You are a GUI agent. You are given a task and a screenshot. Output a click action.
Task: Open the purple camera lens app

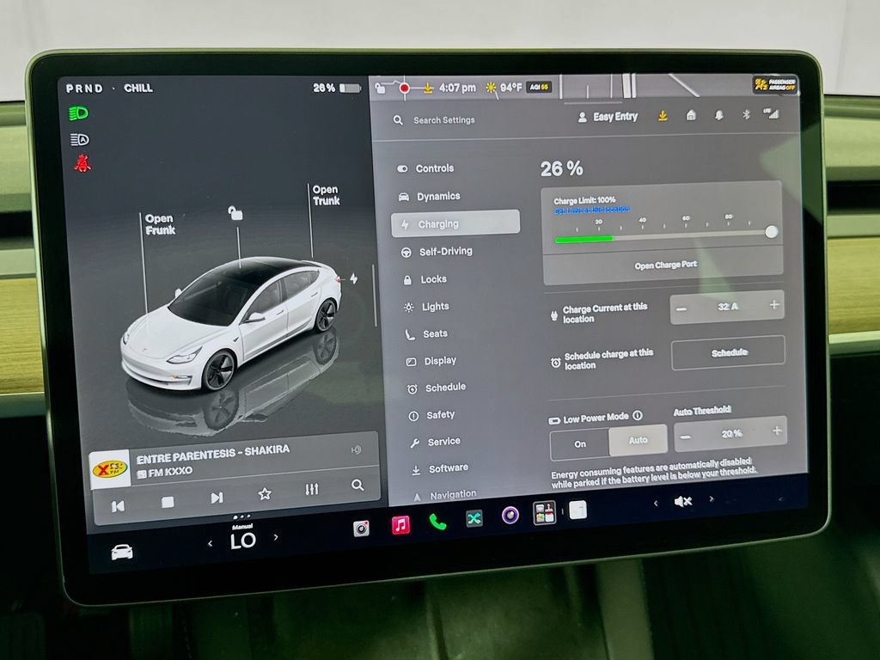[x=510, y=516]
